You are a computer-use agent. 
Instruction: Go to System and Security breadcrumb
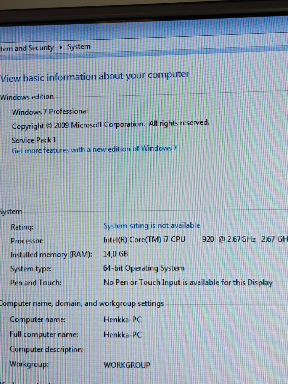point(27,48)
